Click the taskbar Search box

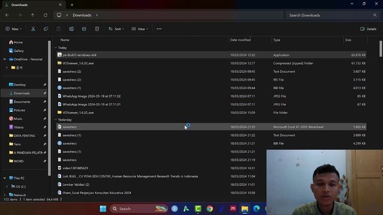point(139,208)
